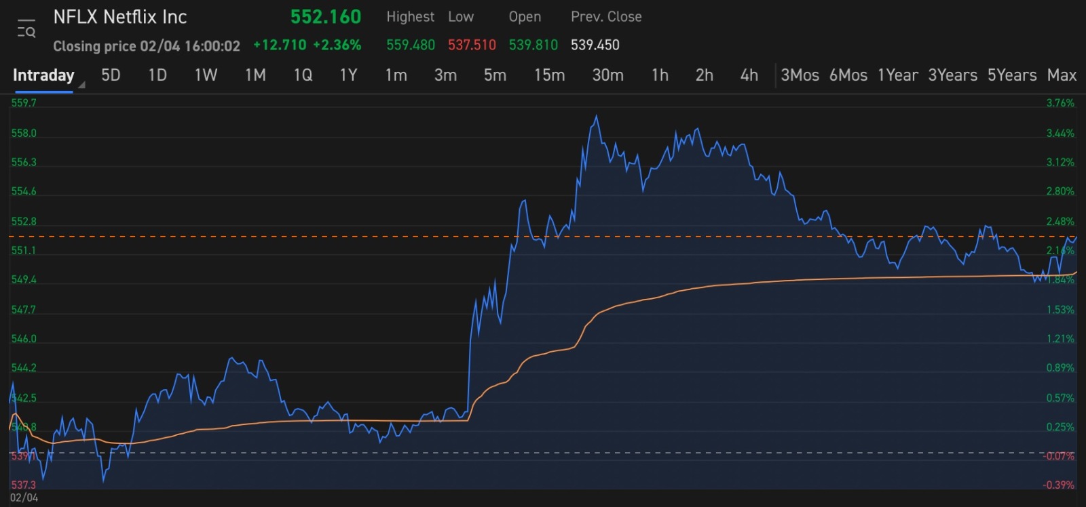Choose the 2h interval
This screenshot has height=507, width=1086.
click(x=704, y=75)
